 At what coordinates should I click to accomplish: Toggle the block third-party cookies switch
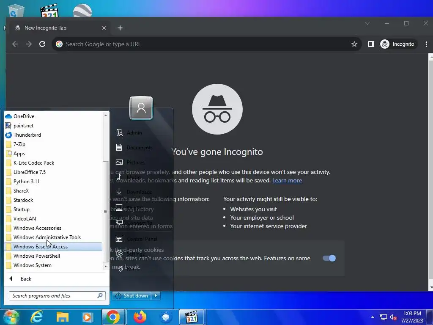[329, 258]
